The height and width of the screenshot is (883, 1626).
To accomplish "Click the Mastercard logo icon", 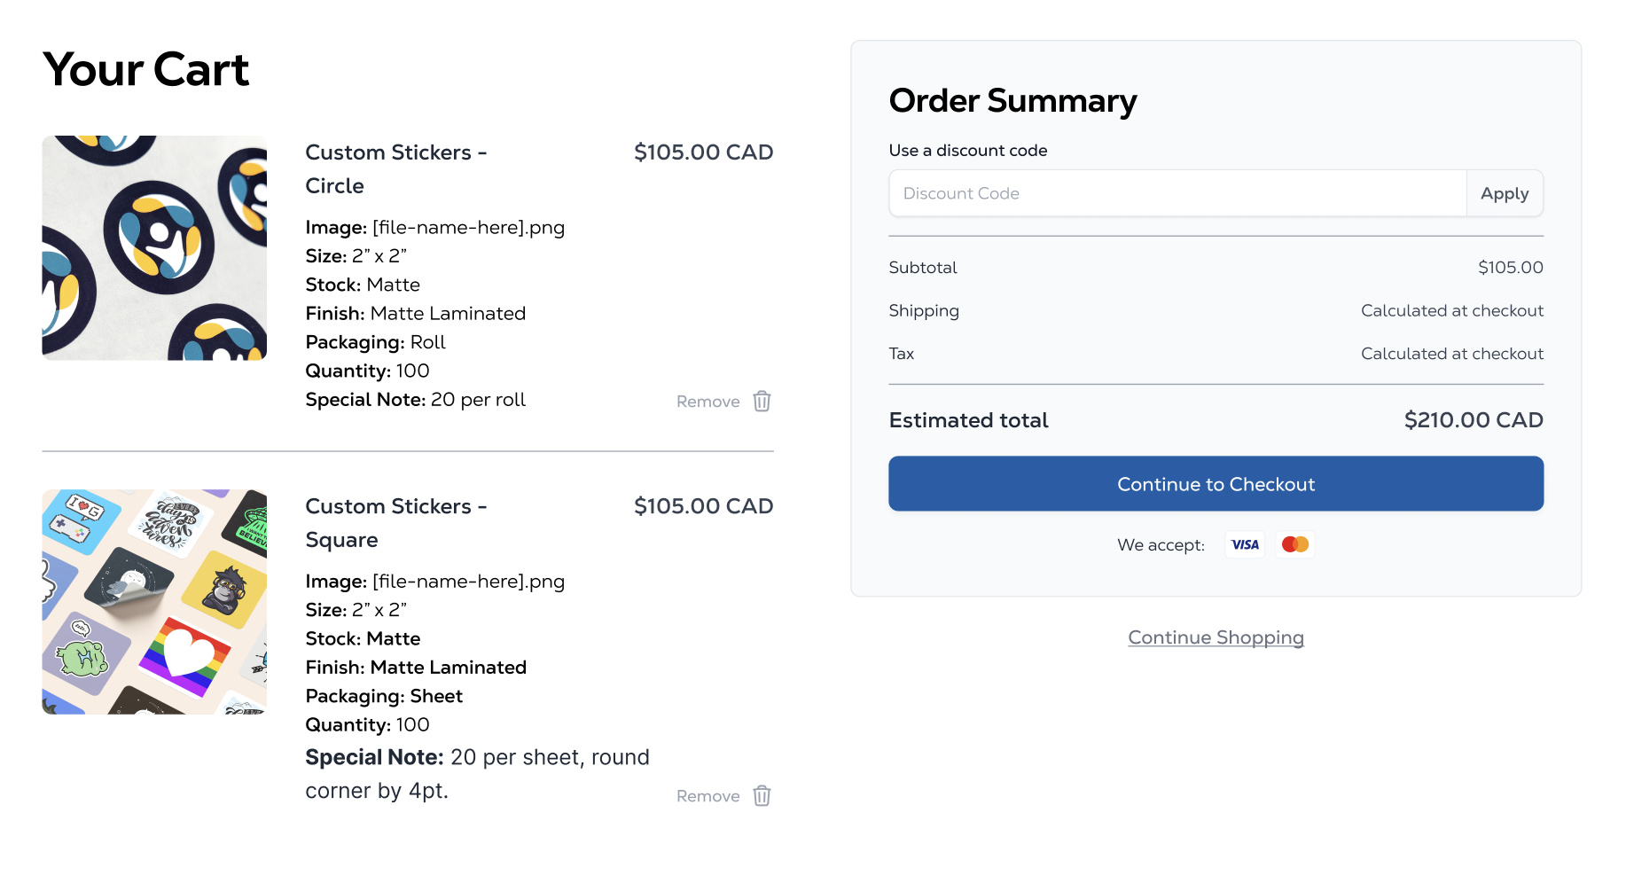I will point(1295,544).
